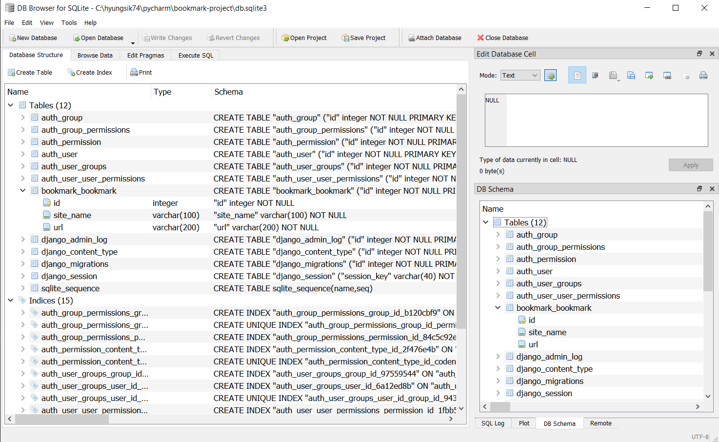This screenshot has height=442, width=719.
Task: Toggle word wrap in the cell editor
Action: coord(577,76)
